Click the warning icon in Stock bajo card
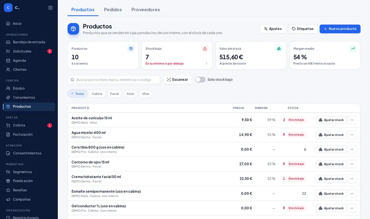The width and height of the screenshot is (370, 219). tap(205, 48)
